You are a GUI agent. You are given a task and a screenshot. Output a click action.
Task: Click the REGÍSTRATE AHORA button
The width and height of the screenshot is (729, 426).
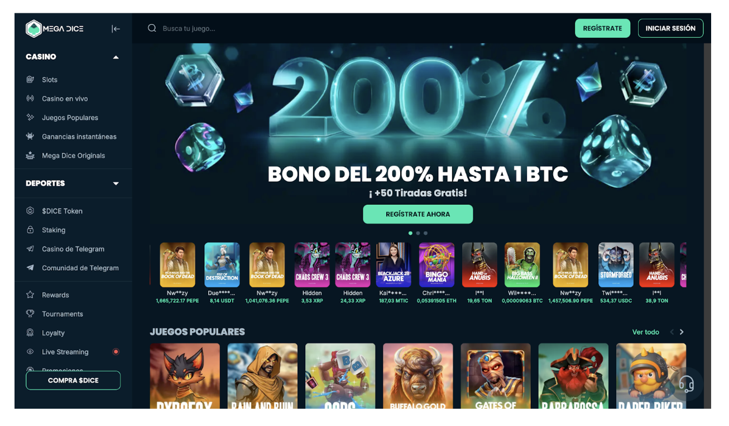point(418,214)
